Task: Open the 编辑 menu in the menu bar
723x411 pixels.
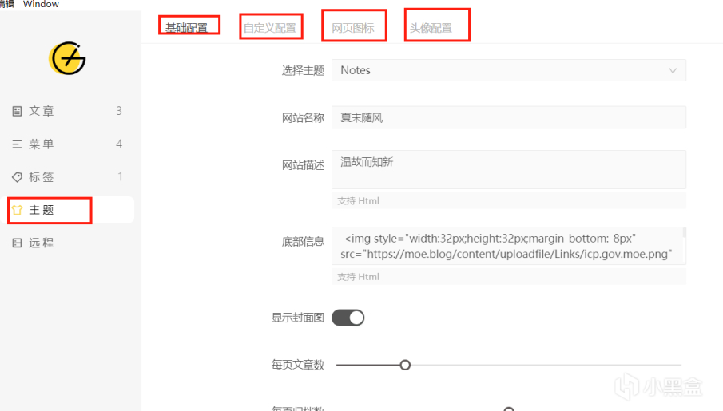Action: point(6,4)
